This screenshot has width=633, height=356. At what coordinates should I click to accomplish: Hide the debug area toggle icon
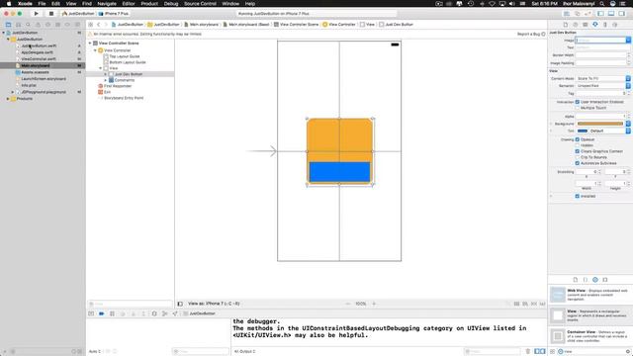91,313
